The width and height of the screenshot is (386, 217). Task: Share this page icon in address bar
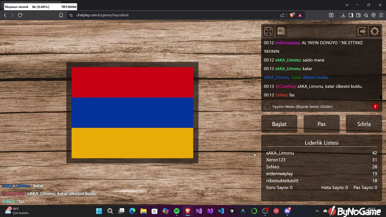[x=282, y=15]
